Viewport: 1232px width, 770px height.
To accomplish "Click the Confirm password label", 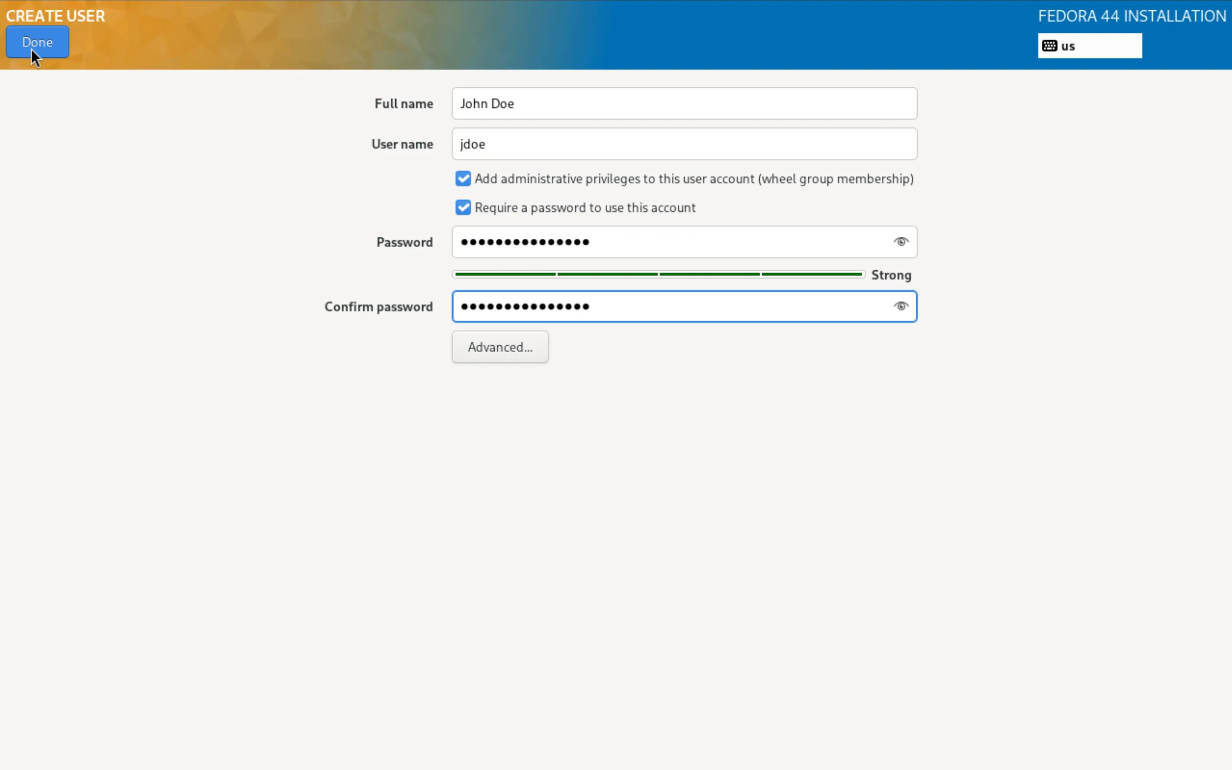I will 379,306.
